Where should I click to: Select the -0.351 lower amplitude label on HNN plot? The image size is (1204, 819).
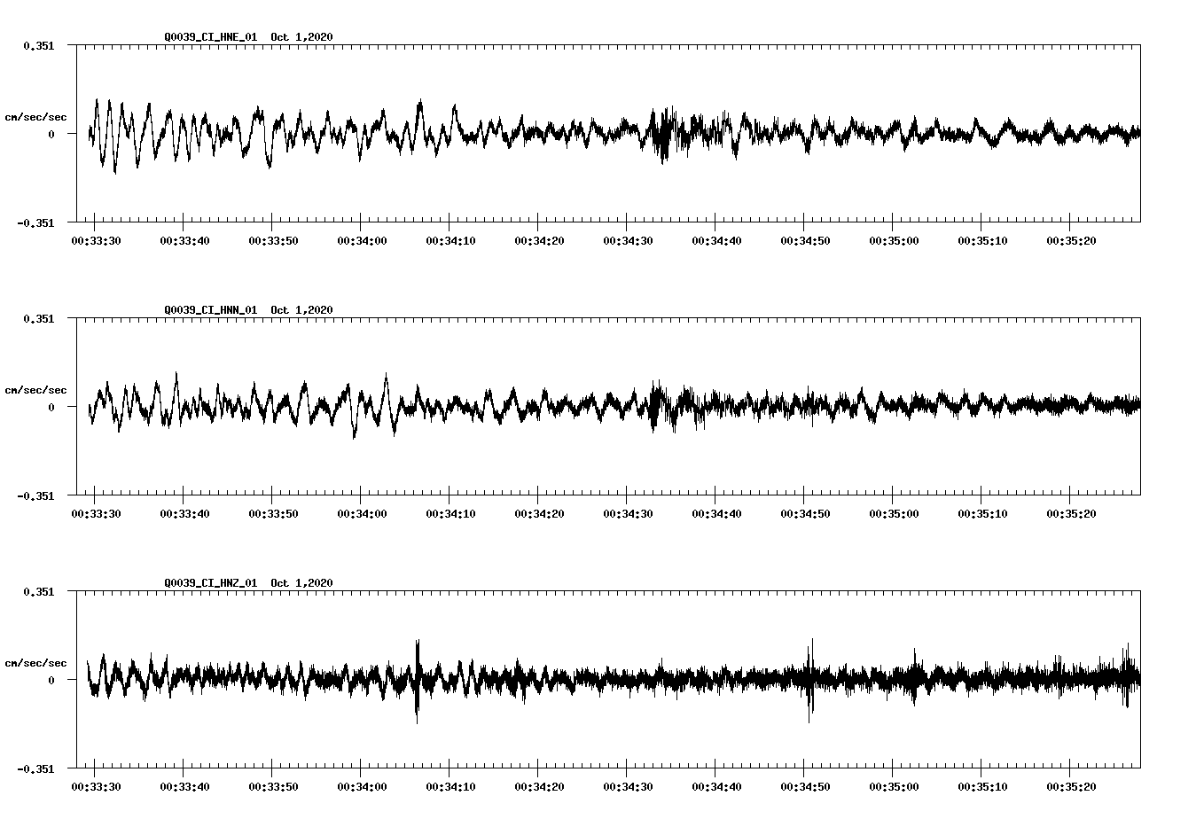click(x=37, y=496)
